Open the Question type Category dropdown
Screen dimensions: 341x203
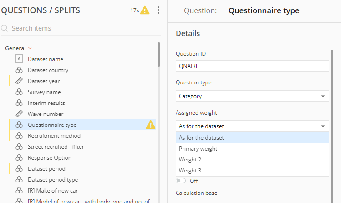tap(252, 96)
